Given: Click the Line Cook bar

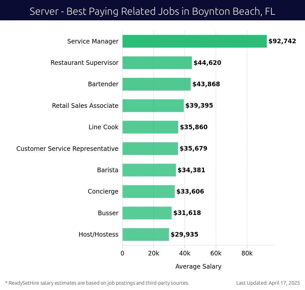Looking at the screenshot, I should click(x=150, y=127).
